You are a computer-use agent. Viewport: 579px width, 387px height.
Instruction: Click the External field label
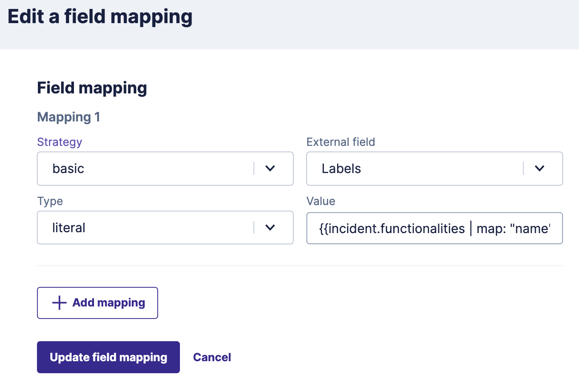340,141
